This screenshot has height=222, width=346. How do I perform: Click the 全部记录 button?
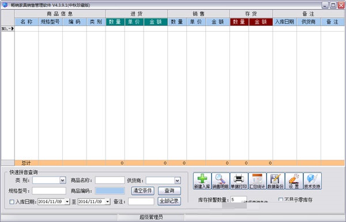tap(169, 201)
